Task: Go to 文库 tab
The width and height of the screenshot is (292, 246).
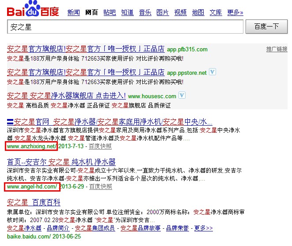Action: click(216, 12)
